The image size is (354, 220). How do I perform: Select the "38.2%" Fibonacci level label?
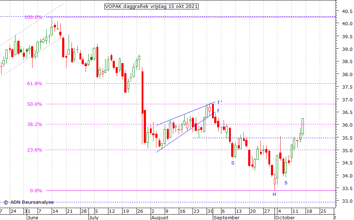coord(35,124)
